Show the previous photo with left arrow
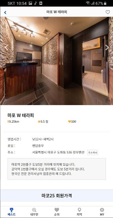This screenshot has height=218, width=113. [x=6, y=47]
